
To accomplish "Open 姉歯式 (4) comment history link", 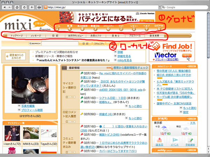I will click(x=106, y=114).
